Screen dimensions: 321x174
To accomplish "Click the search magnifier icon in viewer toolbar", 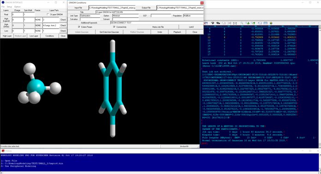I will click(x=242, y=23).
